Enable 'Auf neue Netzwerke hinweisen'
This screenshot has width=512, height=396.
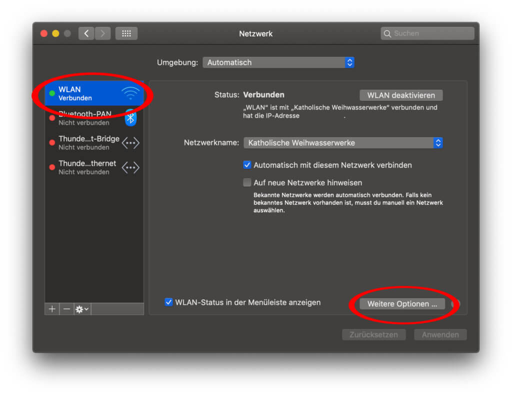click(247, 182)
